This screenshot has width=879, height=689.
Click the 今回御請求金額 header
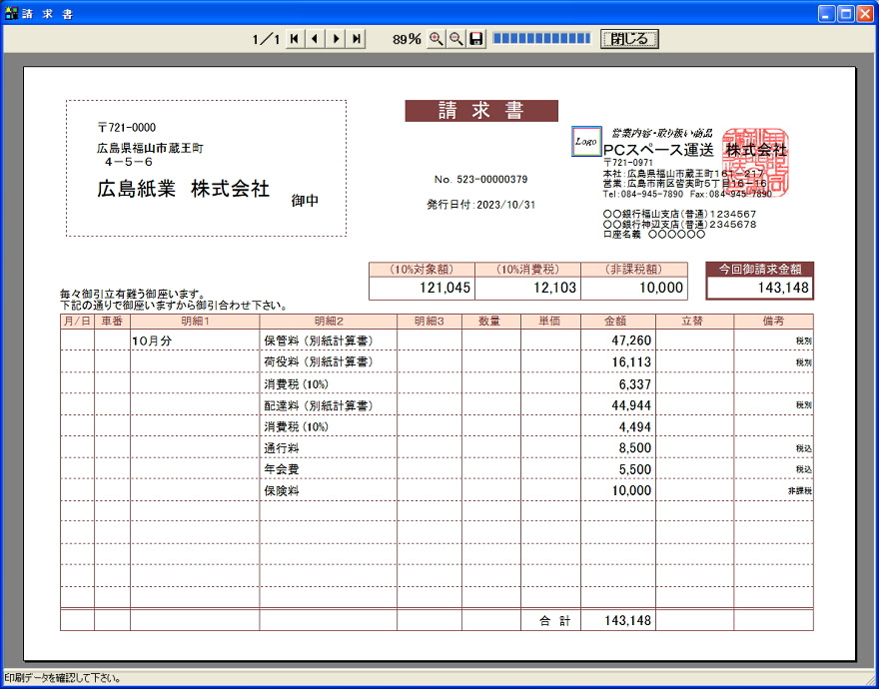(759, 269)
